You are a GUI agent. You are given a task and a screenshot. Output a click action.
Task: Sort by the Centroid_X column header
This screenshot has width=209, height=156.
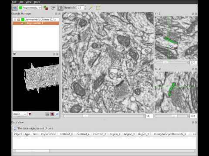pos(66,134)
